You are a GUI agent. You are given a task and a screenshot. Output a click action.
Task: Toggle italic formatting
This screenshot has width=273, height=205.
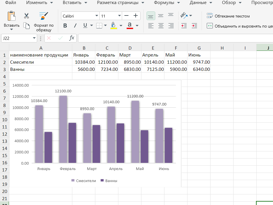point(75,26)
